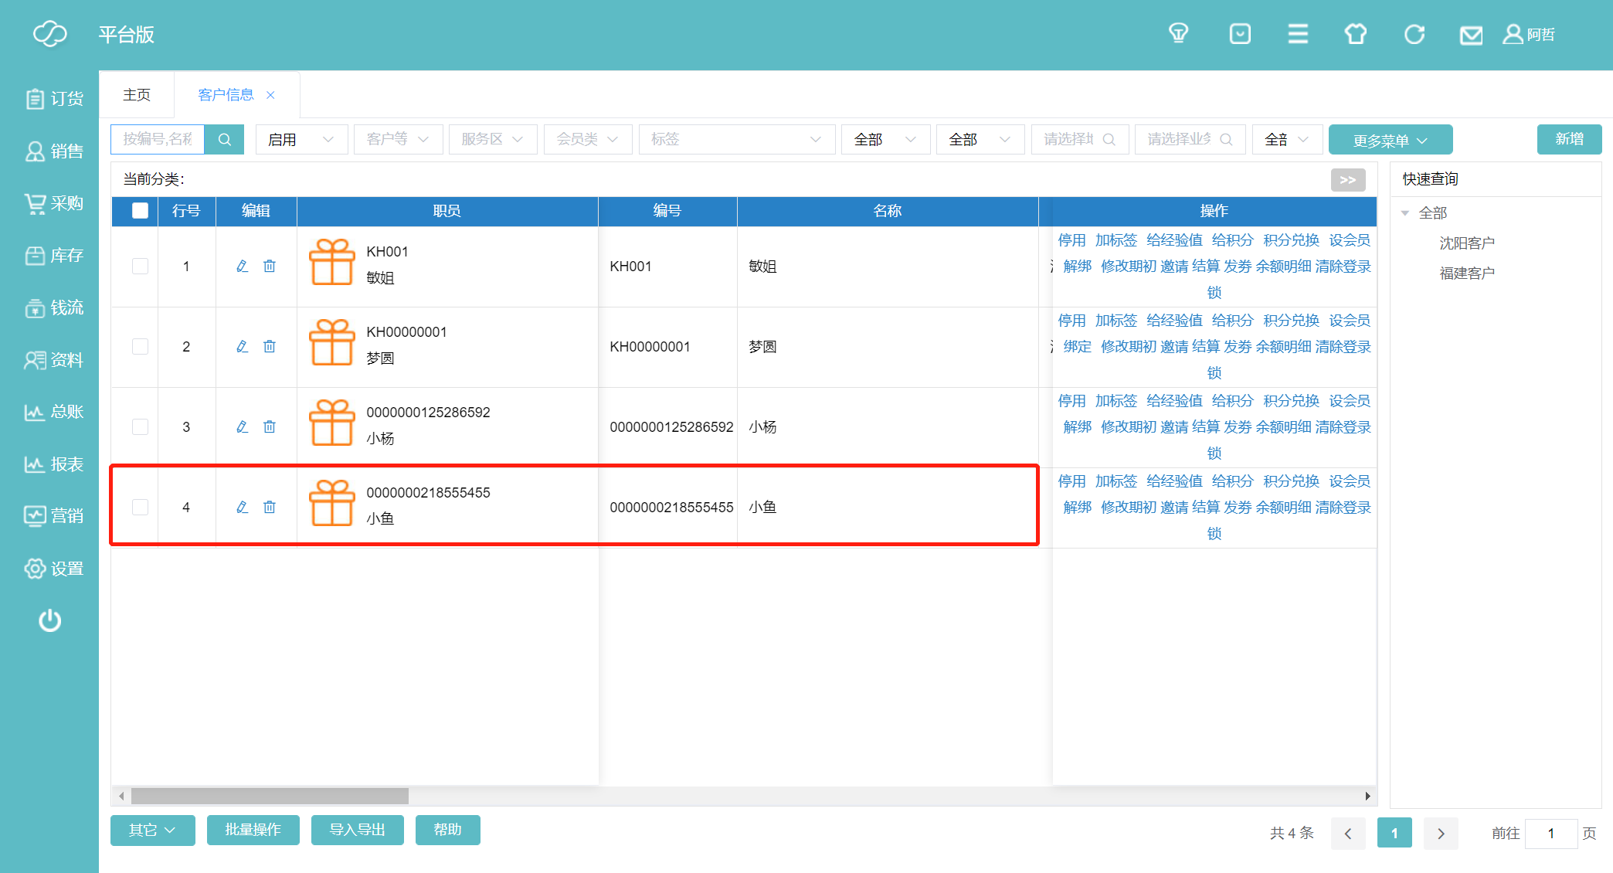The height and width of the screenshot is (873, 1613).
Task: Toggle the select-all header checkbox
Action: (x=140, y=211)
